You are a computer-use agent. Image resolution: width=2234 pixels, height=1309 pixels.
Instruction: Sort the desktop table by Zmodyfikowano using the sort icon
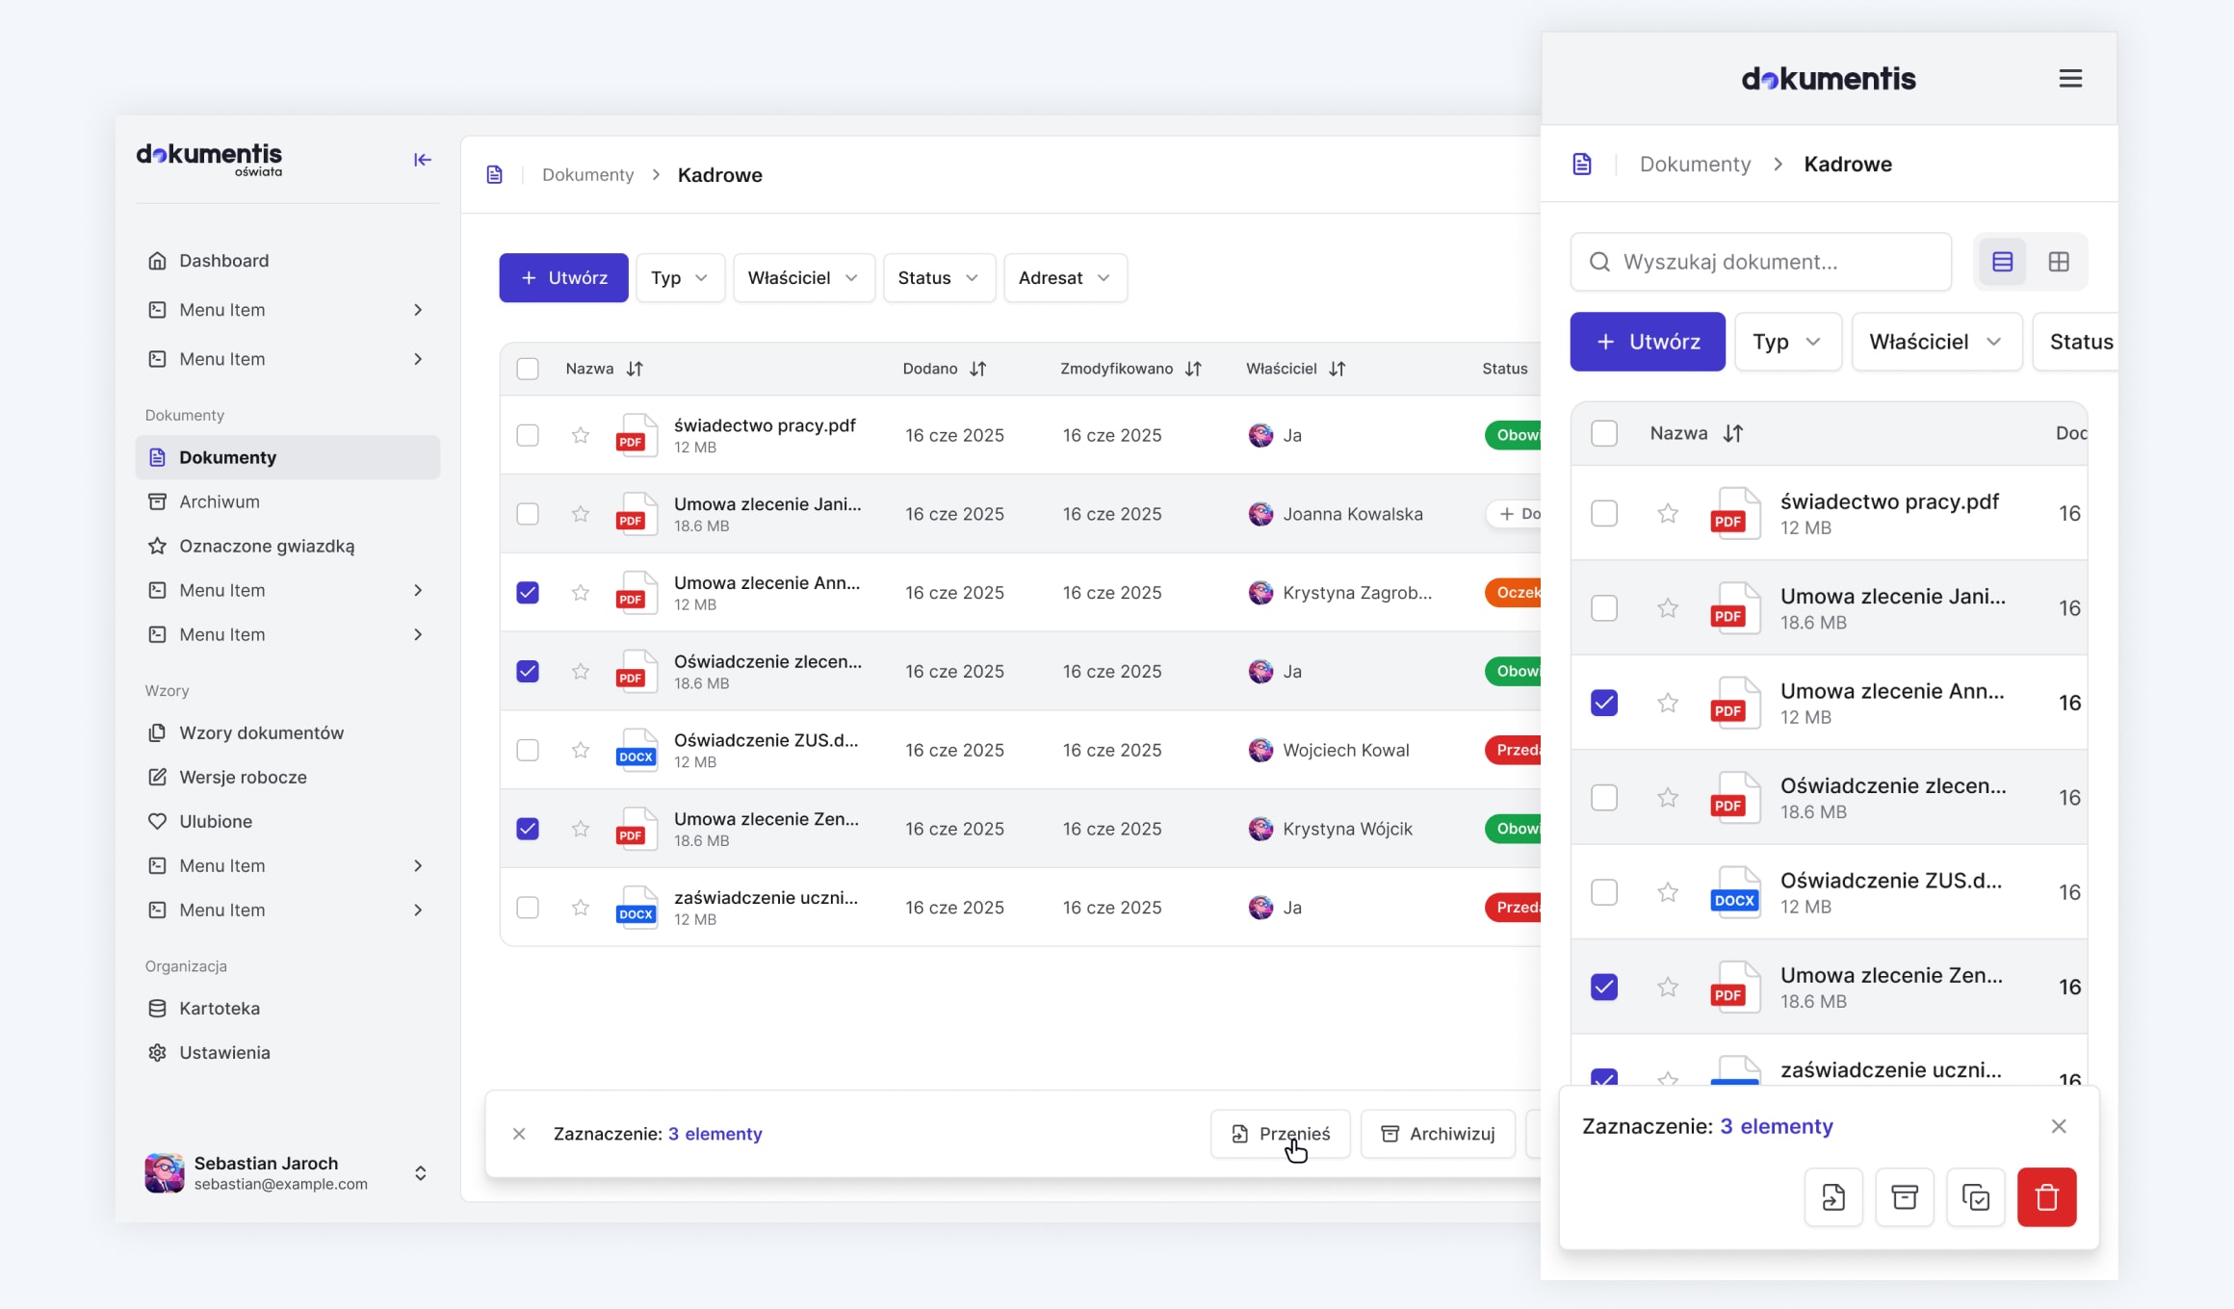[x=1193, y=369]
